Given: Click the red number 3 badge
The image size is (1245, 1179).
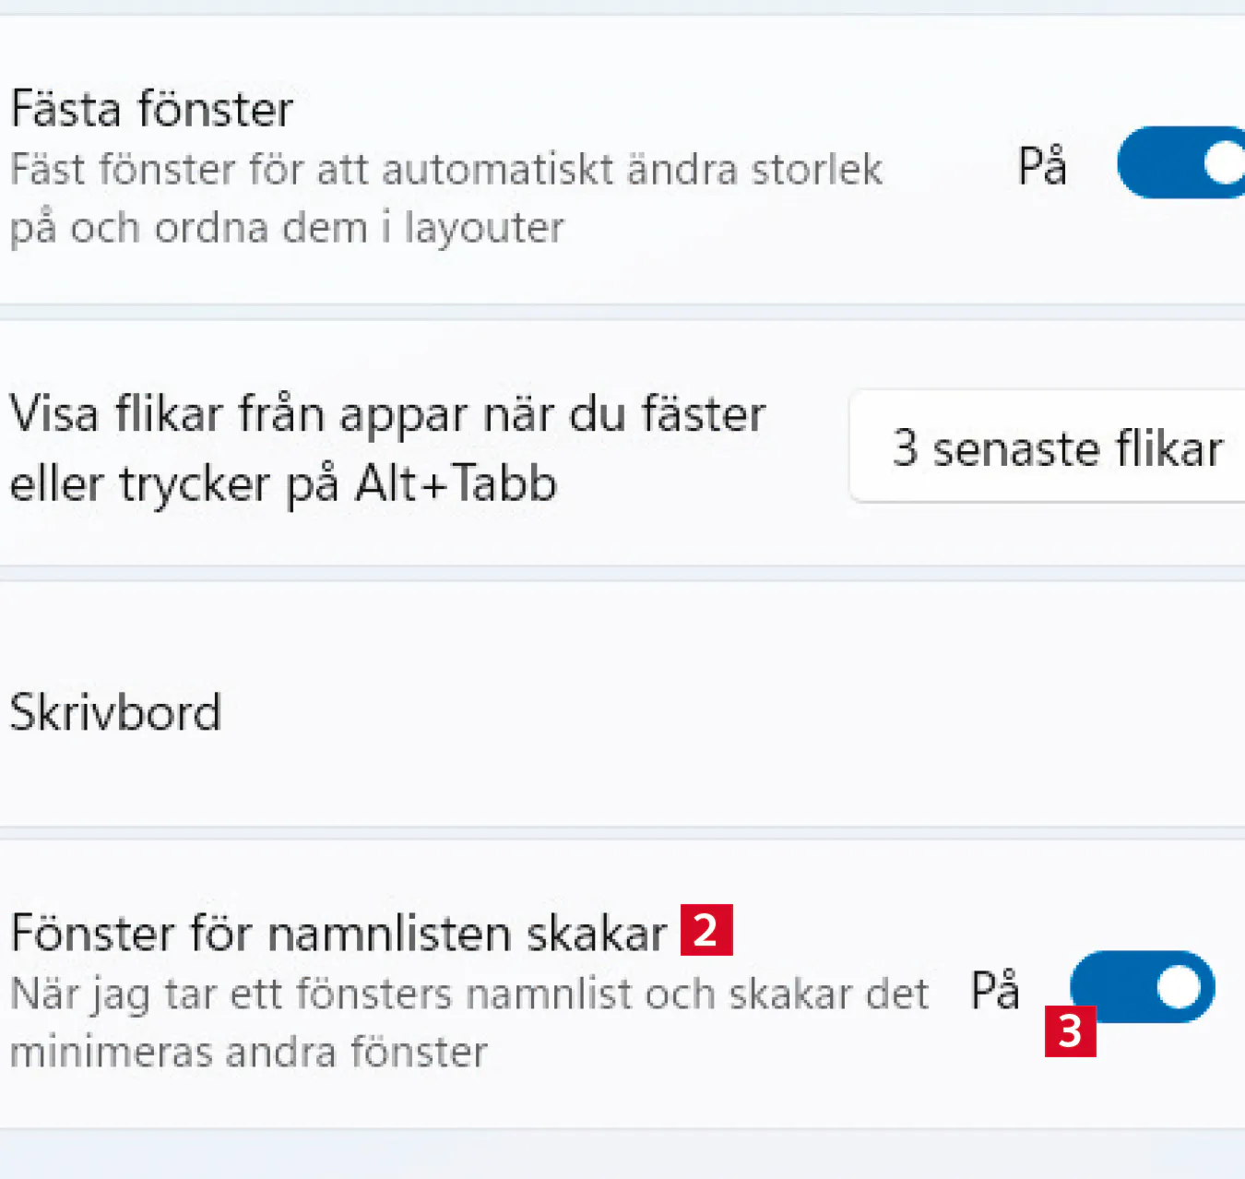Looking at the screenshot, I should coord(1070,1031).
